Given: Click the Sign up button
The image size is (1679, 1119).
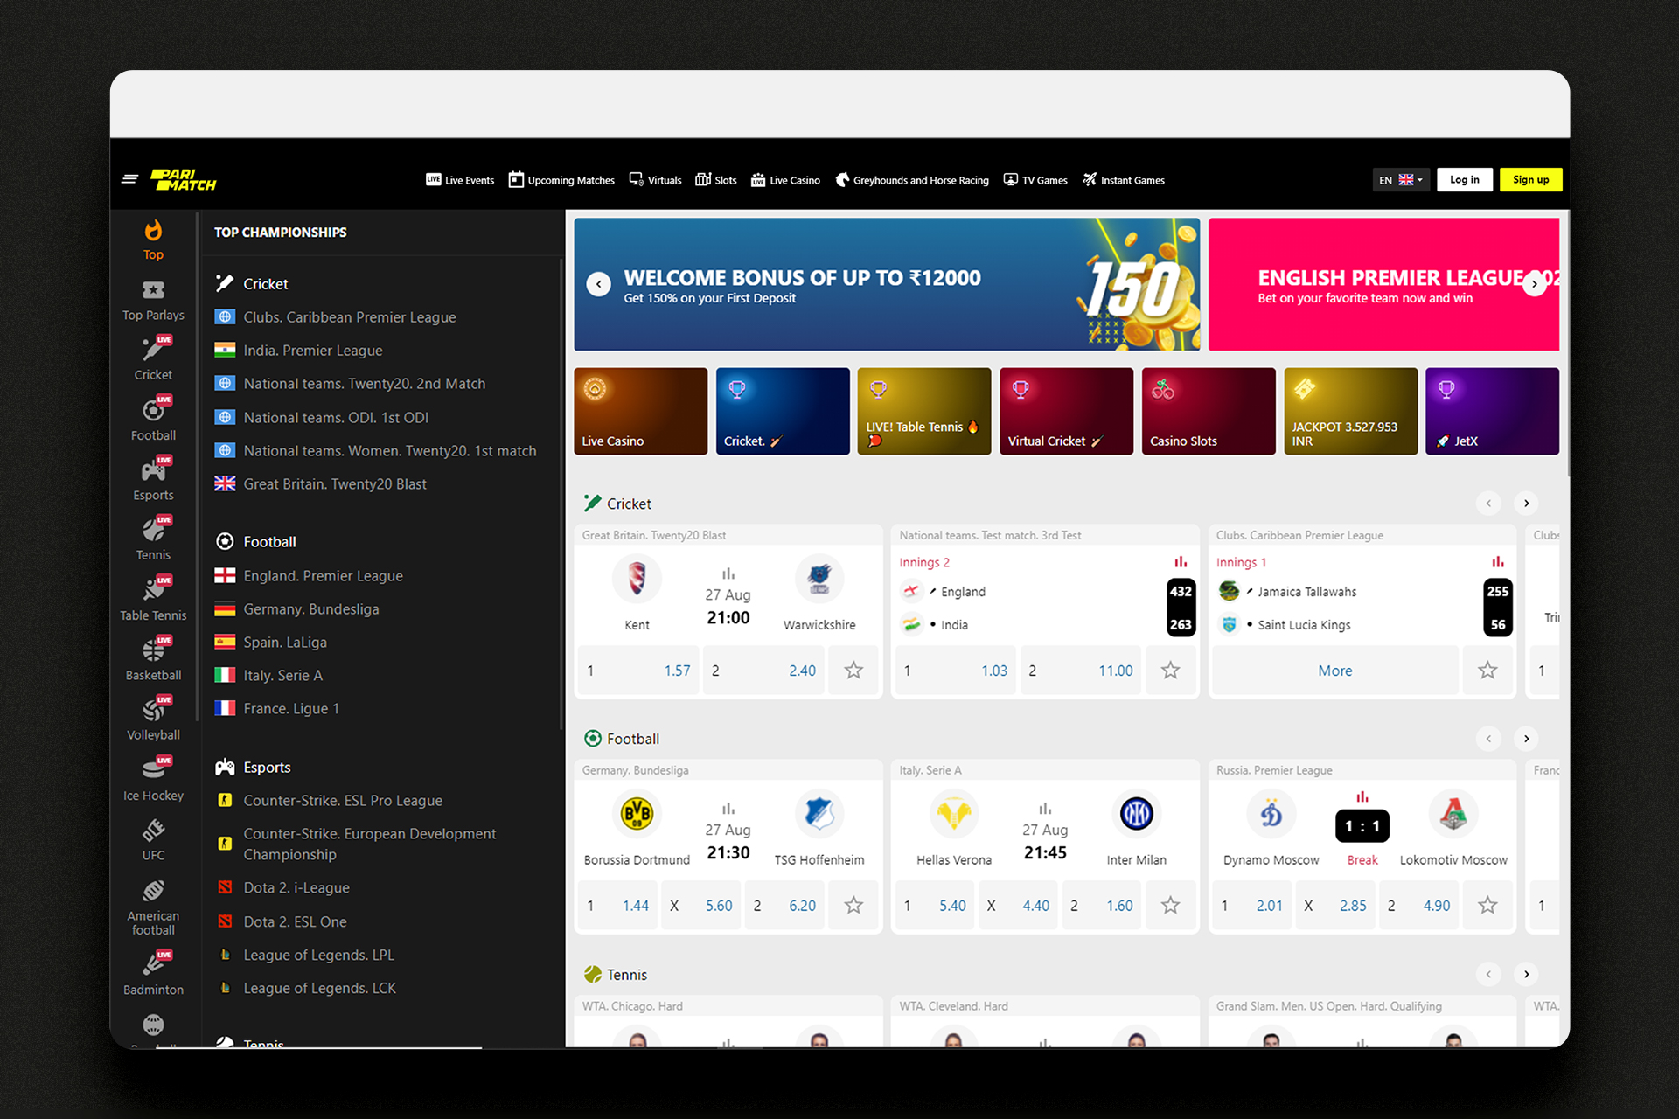Looking at the screenshot, I should (1530, 180).
